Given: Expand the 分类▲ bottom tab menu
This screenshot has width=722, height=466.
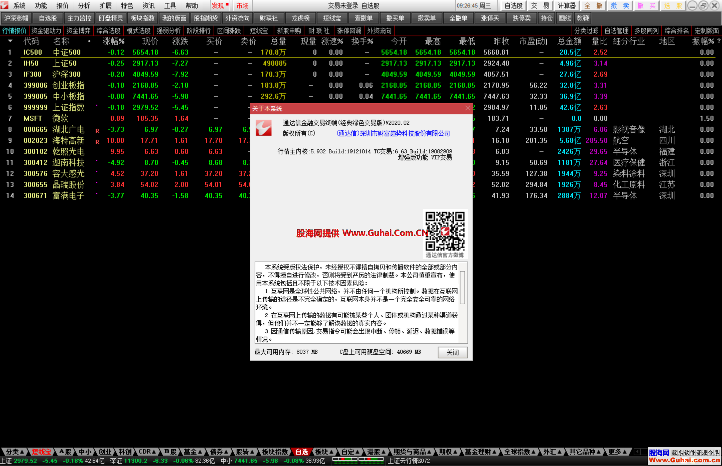Looking at the screenshot, I should click(x=15, y=452).
